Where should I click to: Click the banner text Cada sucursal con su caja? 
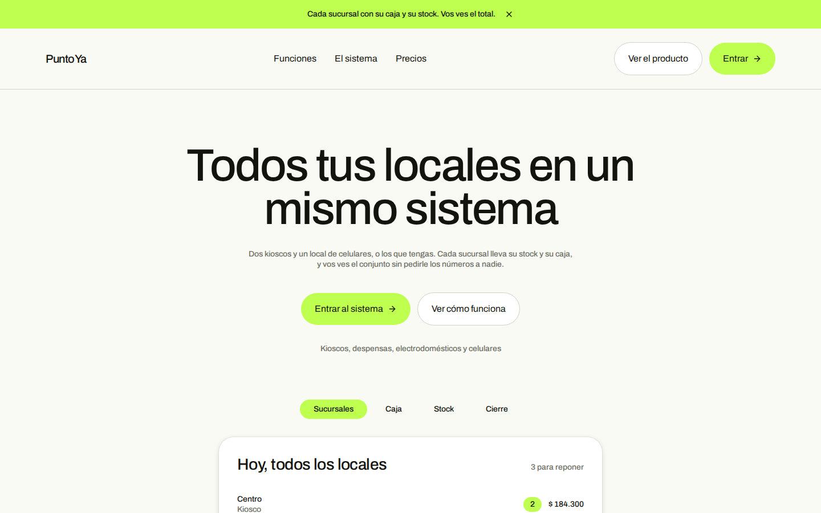[x=401, y=14]
